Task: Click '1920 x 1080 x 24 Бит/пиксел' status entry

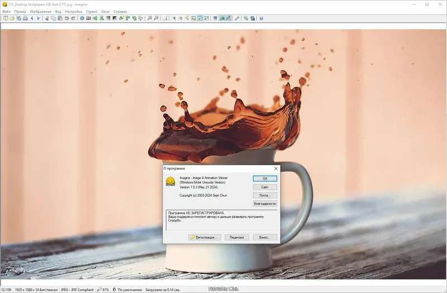Action: 36,290
